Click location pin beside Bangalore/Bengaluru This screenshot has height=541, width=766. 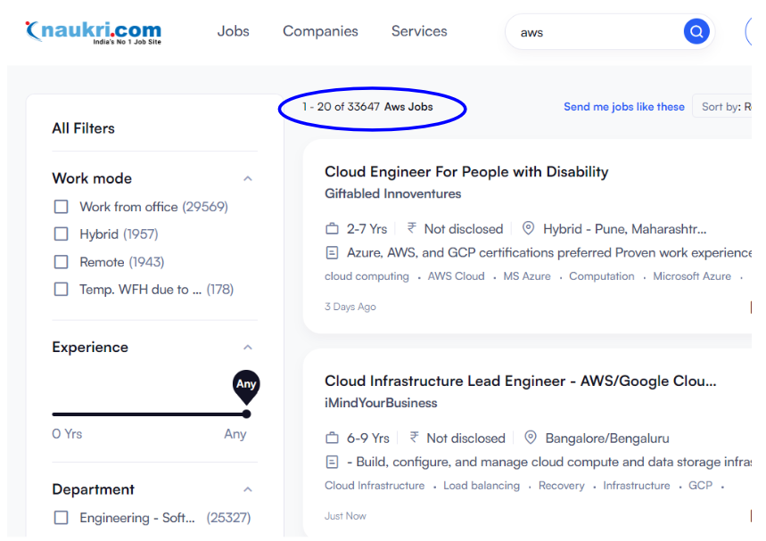pos(530,437)
